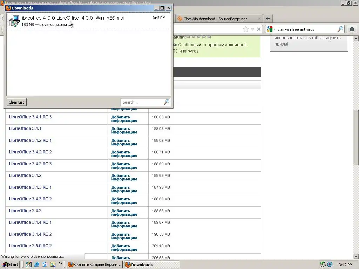359x269 pixels.
Task: Click Clear List in Downloads window
Action: 16,102
